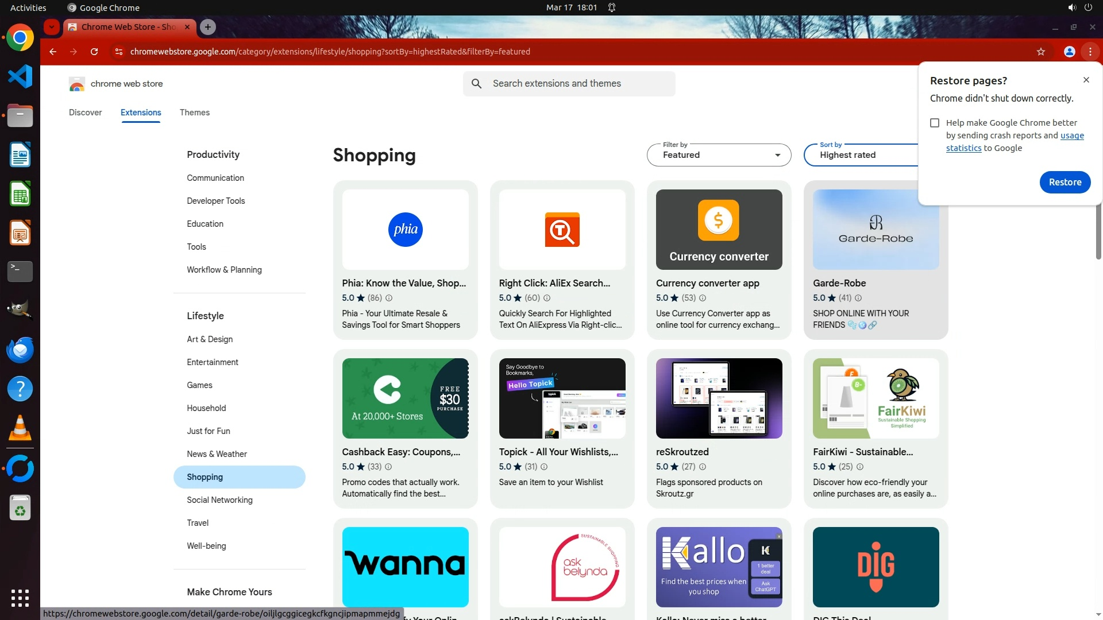Launch Visual Studio Code from dock
Image resolution: width=1103 pixels, height=620 pixels.
pyautogui.click(x=20, y=77)
